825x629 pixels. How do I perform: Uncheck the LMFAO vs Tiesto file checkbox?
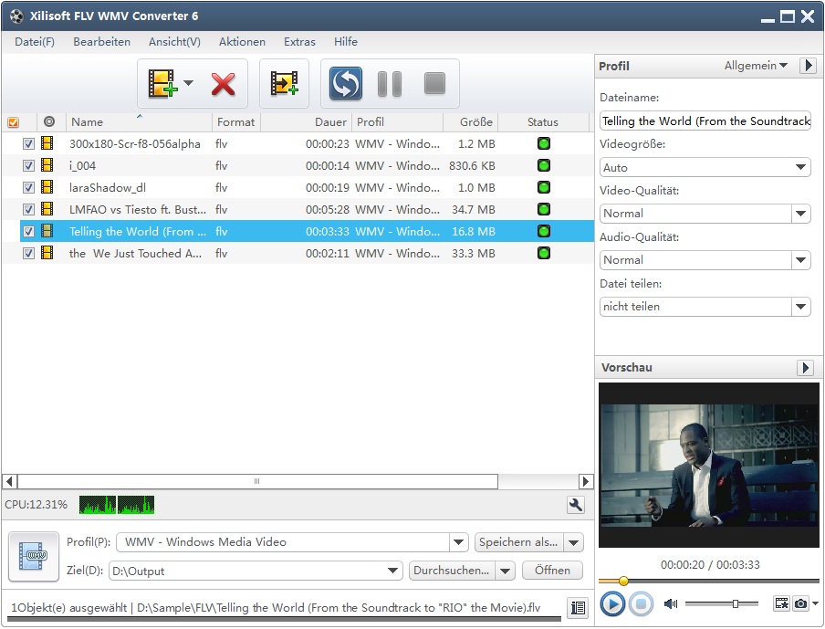tap(28, 209)
